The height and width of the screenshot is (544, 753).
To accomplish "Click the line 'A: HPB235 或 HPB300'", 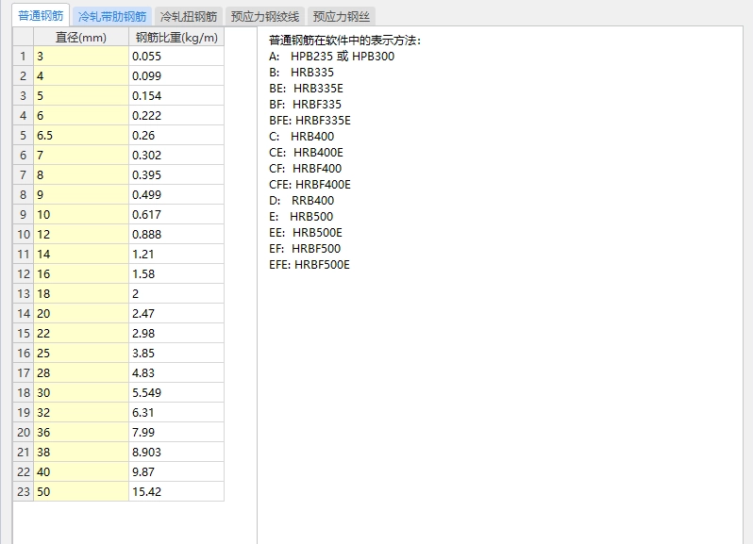I will [331, 57].
